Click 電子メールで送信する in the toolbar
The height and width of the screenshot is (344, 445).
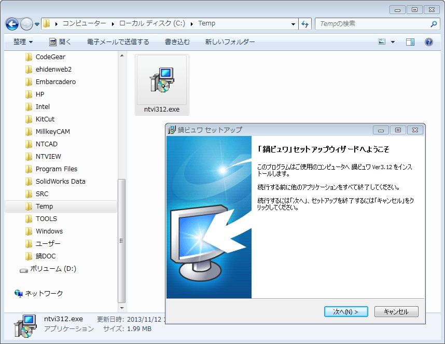[118, 42]
